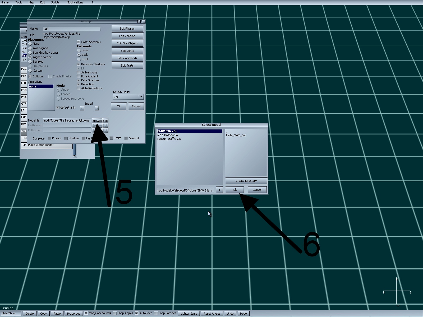Viewport: 423px width, 317px height.
Task: Click the Modelfile path field
Action: click(67, 120)
